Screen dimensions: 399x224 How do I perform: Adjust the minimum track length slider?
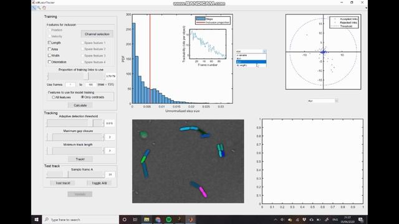[75, 151]
